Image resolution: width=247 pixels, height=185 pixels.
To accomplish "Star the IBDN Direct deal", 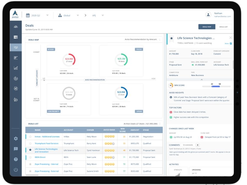I will coord(30,157).
